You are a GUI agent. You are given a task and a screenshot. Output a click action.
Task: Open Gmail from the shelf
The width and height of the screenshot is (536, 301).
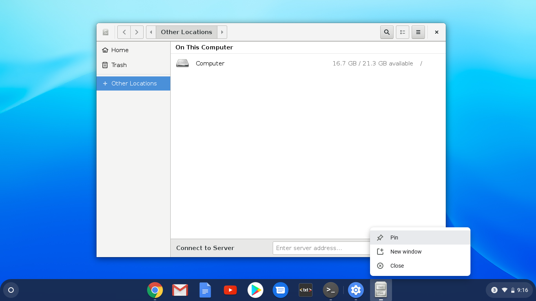tap(180, 290)
